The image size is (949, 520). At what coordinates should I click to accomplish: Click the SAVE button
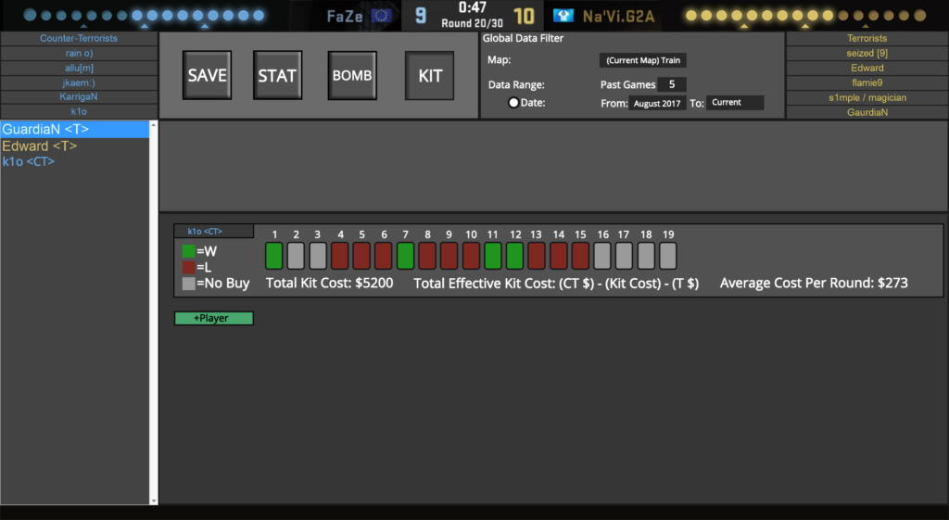click(x=207, y=75)
